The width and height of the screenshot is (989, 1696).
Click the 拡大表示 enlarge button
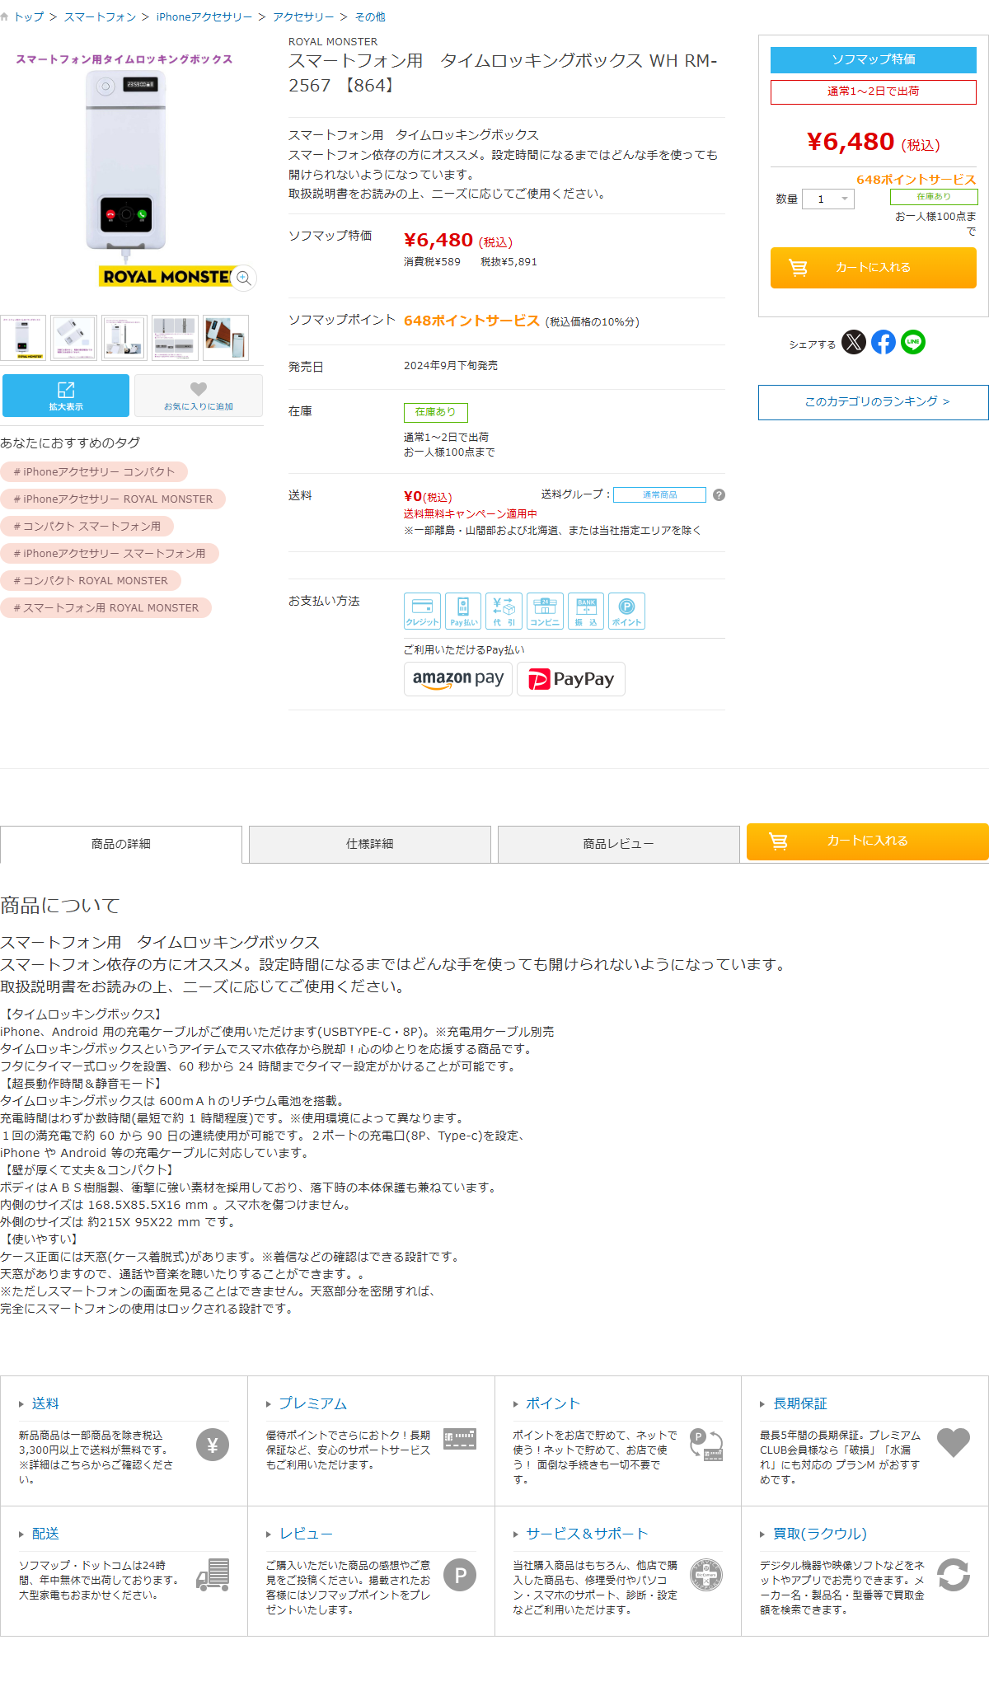click(66, 396)
